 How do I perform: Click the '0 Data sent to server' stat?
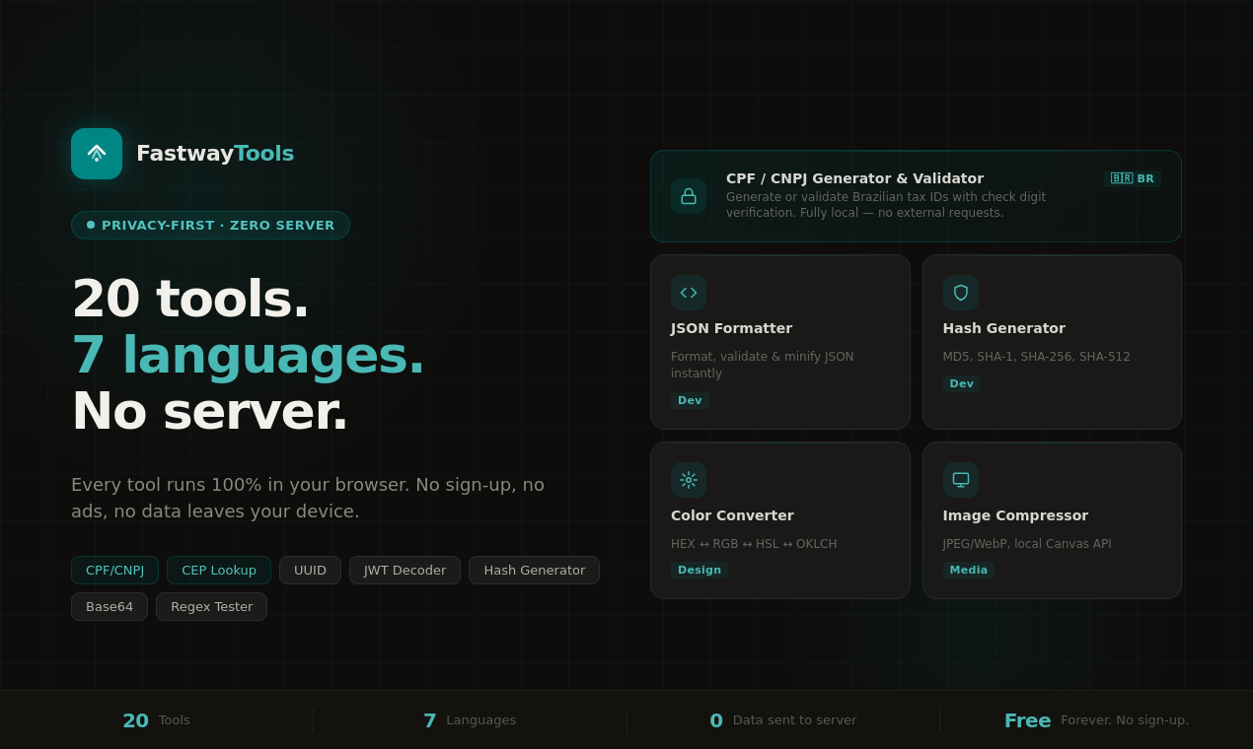click(783, 720)
